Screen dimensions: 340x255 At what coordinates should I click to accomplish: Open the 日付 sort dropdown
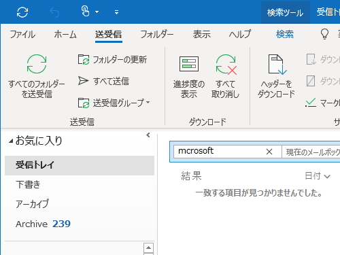[318, 176]
